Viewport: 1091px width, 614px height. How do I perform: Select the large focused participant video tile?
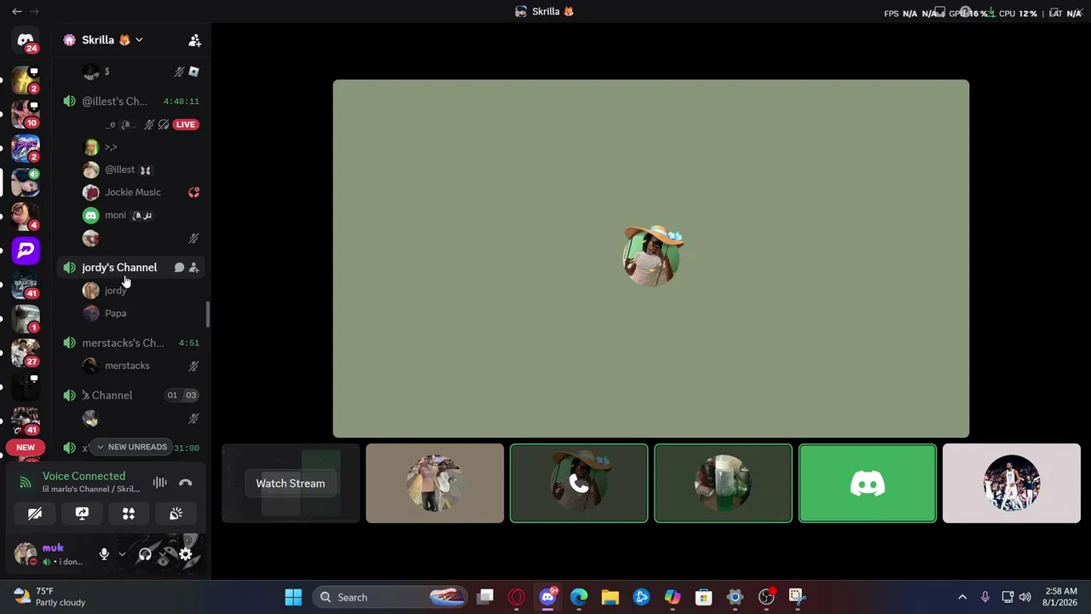click(x=651, y=258)
